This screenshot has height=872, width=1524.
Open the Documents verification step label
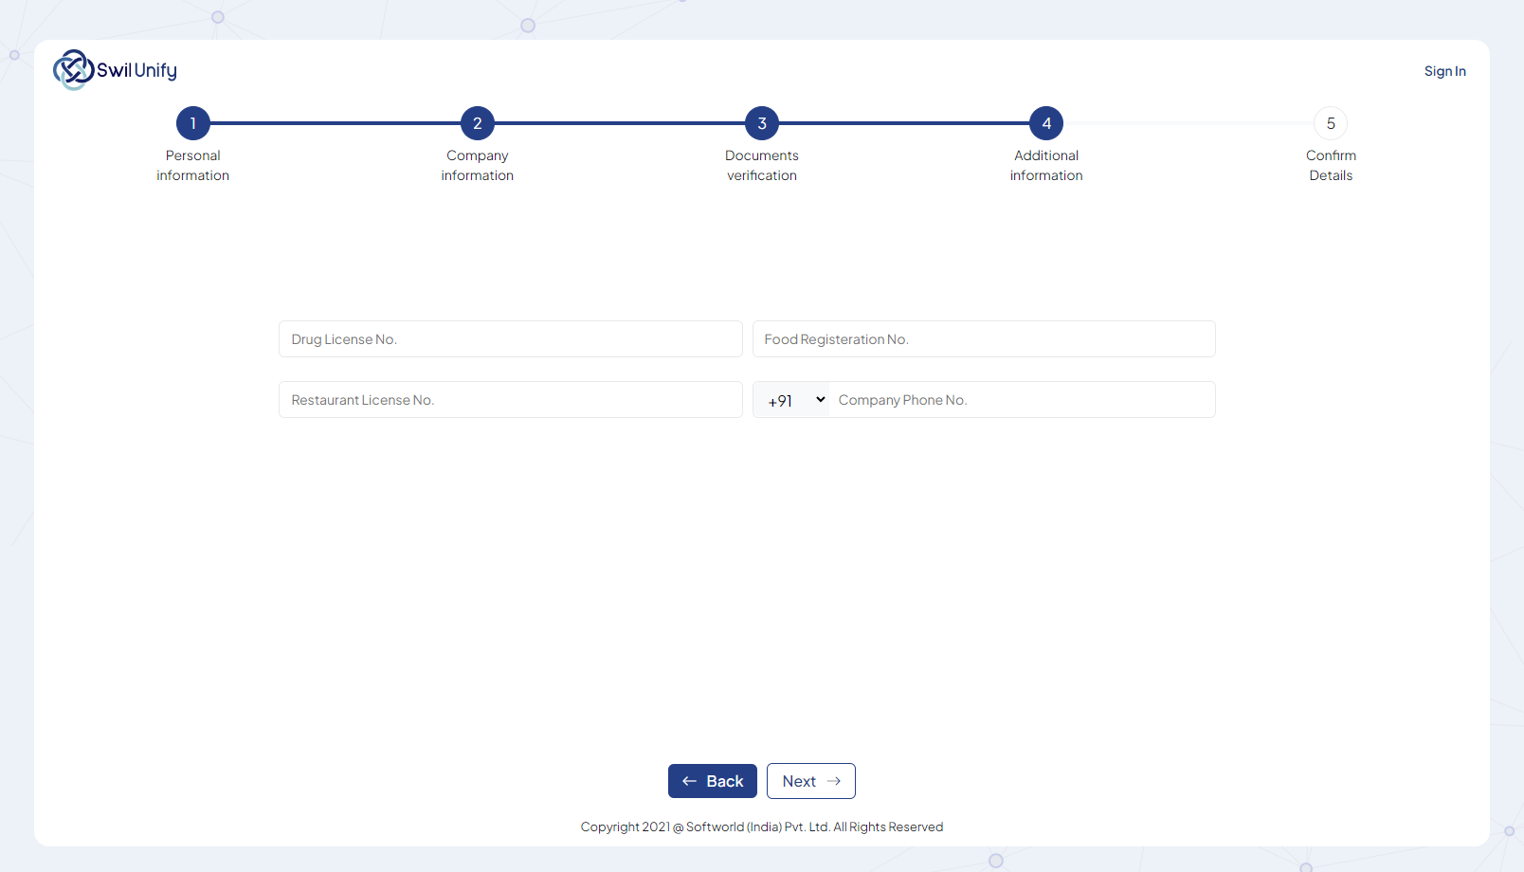coord(762,166)
